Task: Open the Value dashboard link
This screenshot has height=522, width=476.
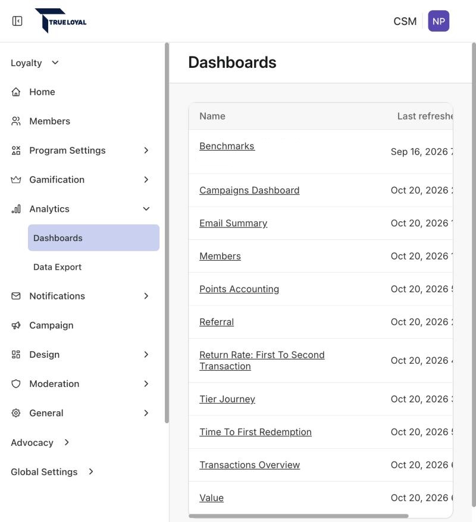Action: [211, 498]
